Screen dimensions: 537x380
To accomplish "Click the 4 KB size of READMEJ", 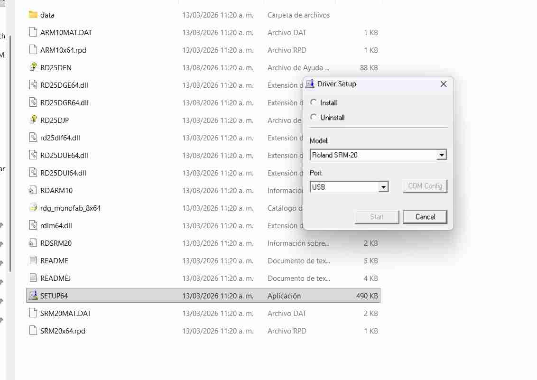I will (371, 278).
